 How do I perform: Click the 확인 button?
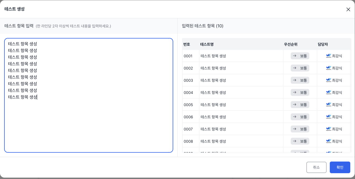pyautogui.click(x=340, y=167)
